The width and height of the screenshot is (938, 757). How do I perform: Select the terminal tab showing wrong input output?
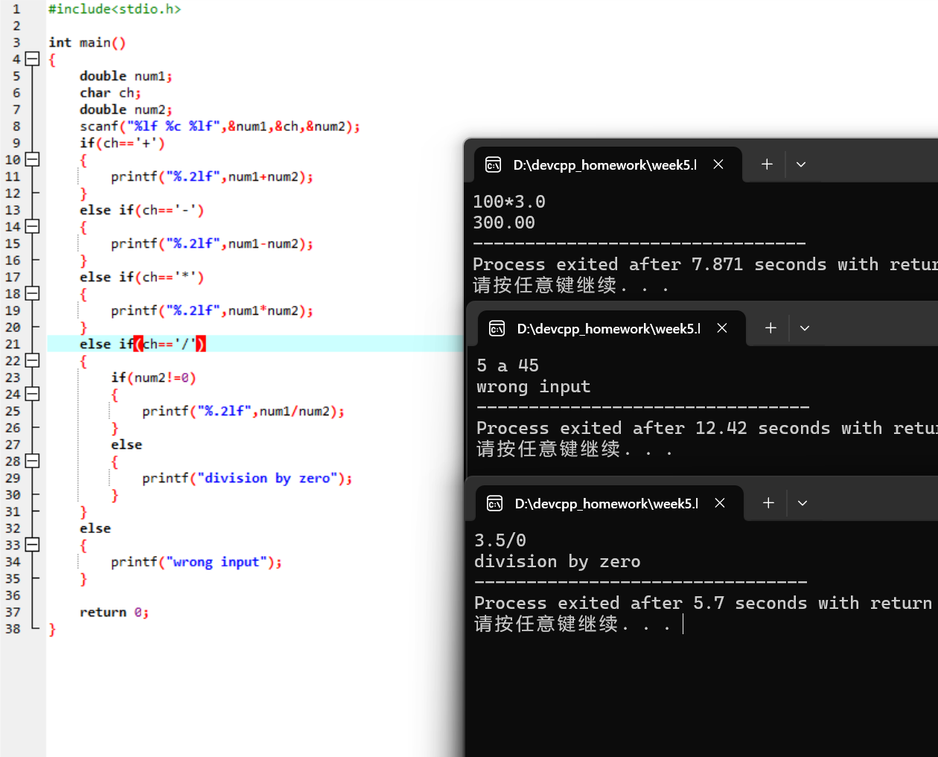(611, 328)
